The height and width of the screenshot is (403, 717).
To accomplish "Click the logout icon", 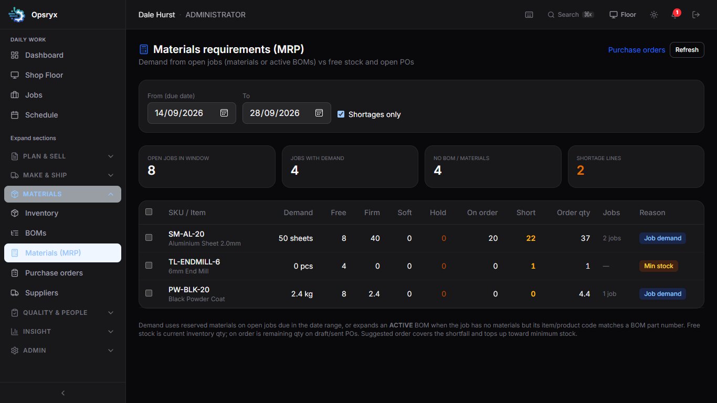I will click(x=696, y=15).
